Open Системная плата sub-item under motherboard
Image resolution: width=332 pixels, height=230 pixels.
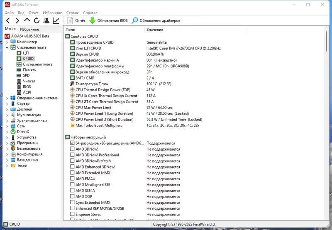[37, 64]
